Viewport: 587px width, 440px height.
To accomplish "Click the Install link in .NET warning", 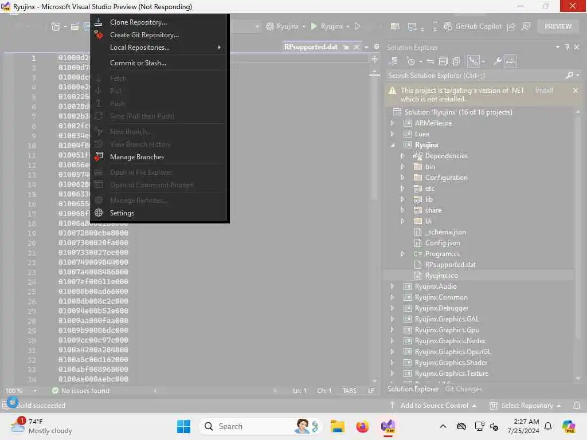I will click(544, 91).
